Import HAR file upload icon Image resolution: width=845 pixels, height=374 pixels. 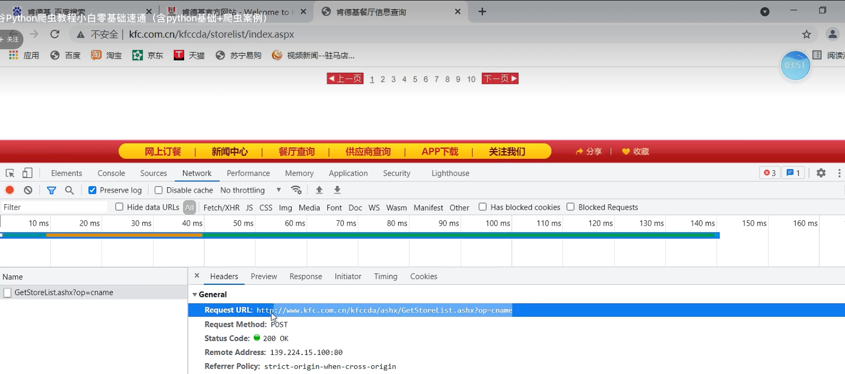[319, 190]
